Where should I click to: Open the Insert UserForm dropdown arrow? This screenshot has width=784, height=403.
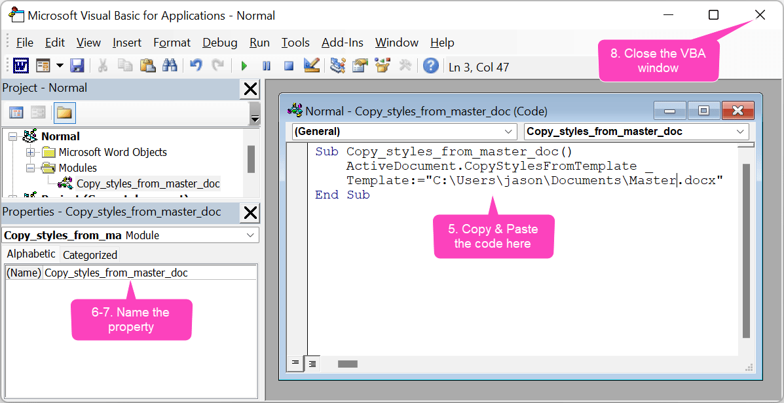point(60,66)
